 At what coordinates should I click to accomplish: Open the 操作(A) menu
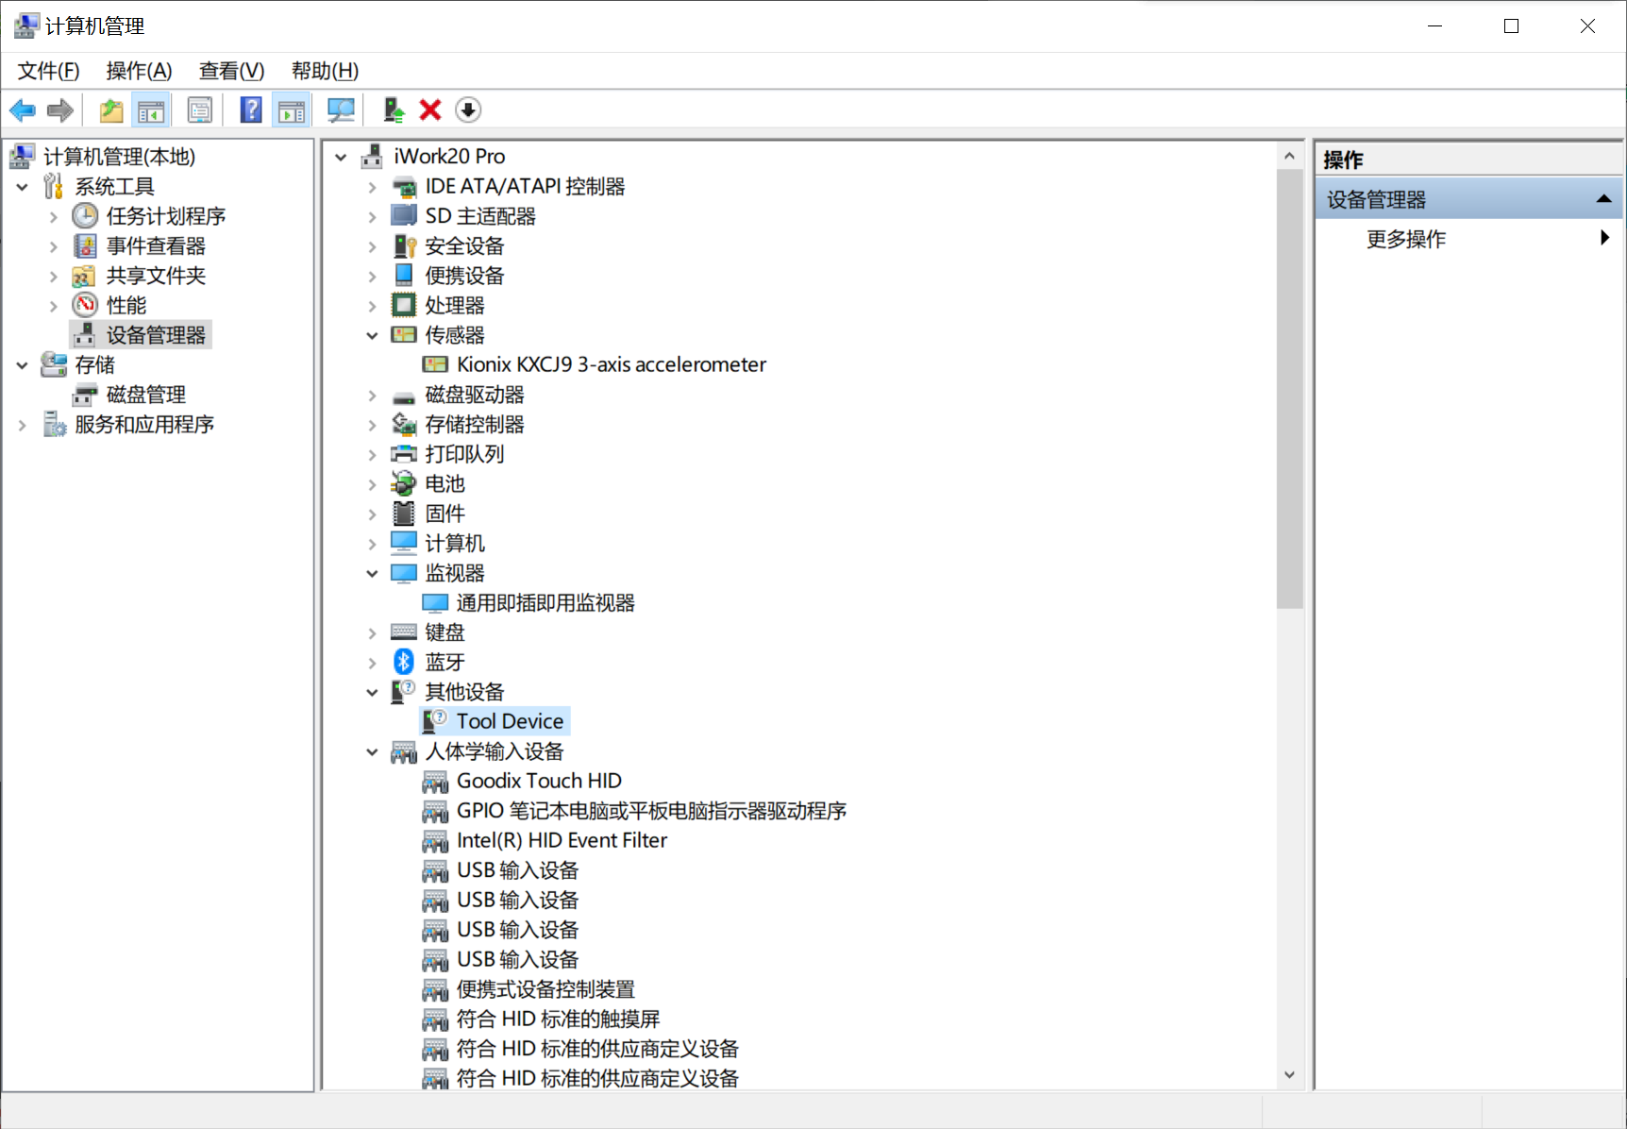(139, 71)
